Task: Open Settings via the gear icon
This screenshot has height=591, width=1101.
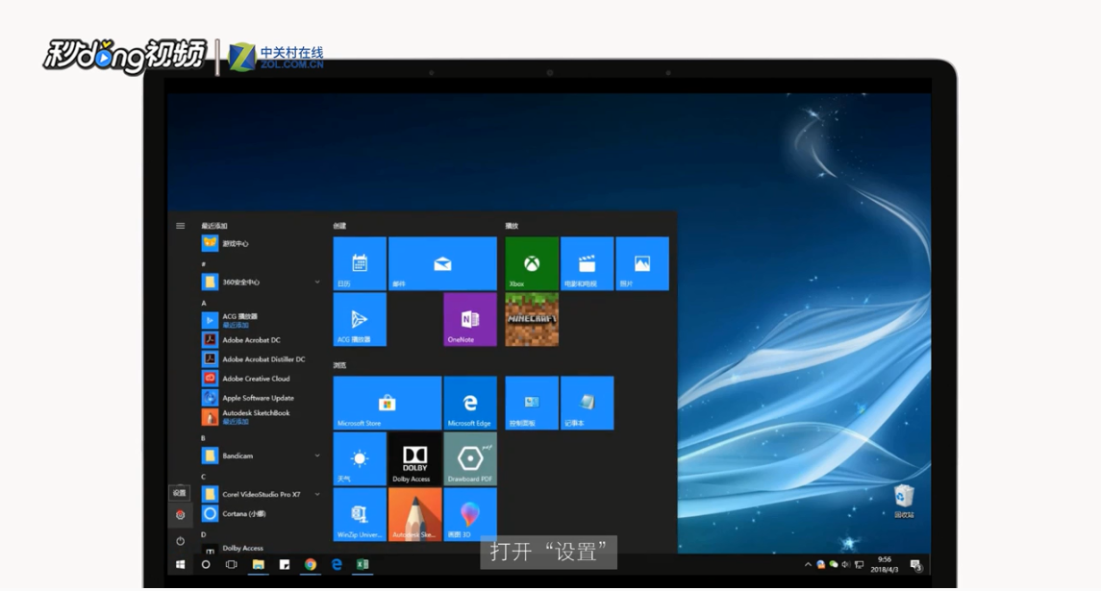Action: pos(180,514)
